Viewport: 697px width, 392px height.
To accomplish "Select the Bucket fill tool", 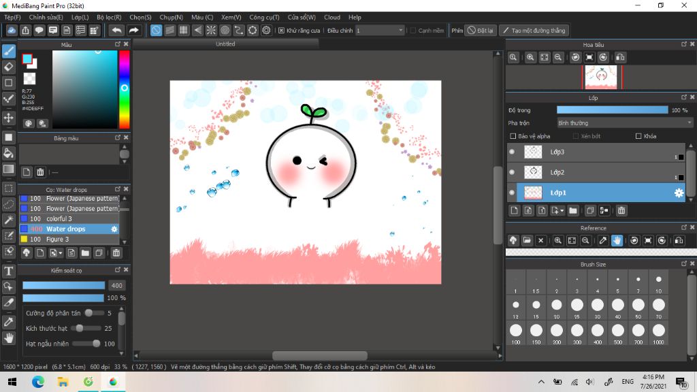I will coord(9,152).
